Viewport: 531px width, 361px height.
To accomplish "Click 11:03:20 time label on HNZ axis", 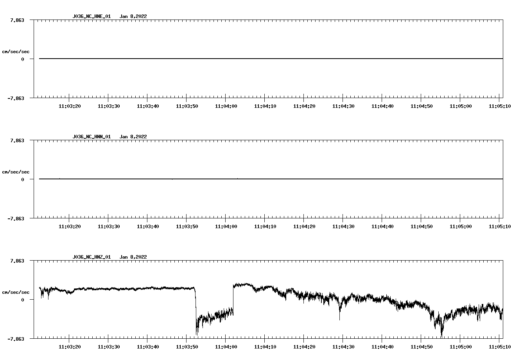I will tap(70, 347).
